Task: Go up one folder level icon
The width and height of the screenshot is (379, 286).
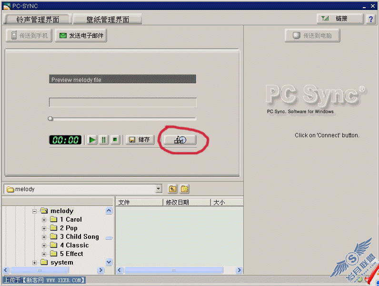Action: tap(172, 189)
